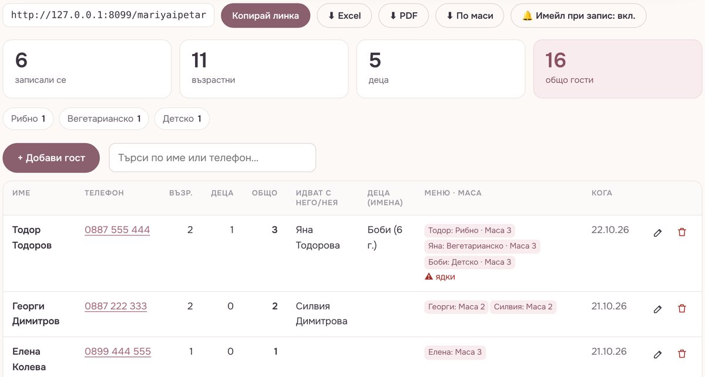Image resolution: width=705 pixels, height=377 pixels.
Task: Copy the invitation link
Action: click(266, 16)
